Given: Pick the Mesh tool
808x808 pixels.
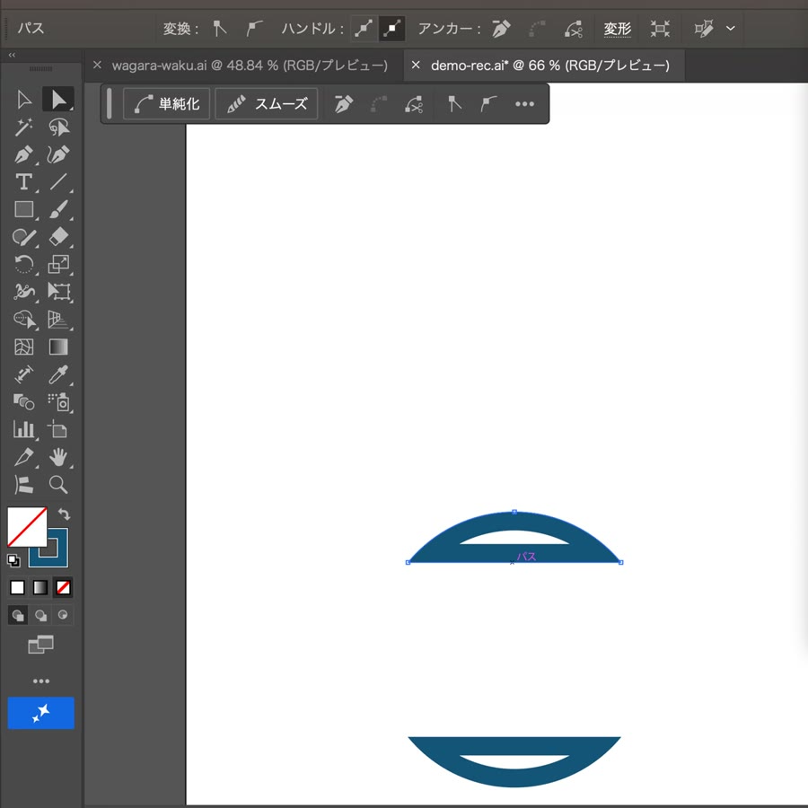Looking at the screenshot, I should (23, 347).
